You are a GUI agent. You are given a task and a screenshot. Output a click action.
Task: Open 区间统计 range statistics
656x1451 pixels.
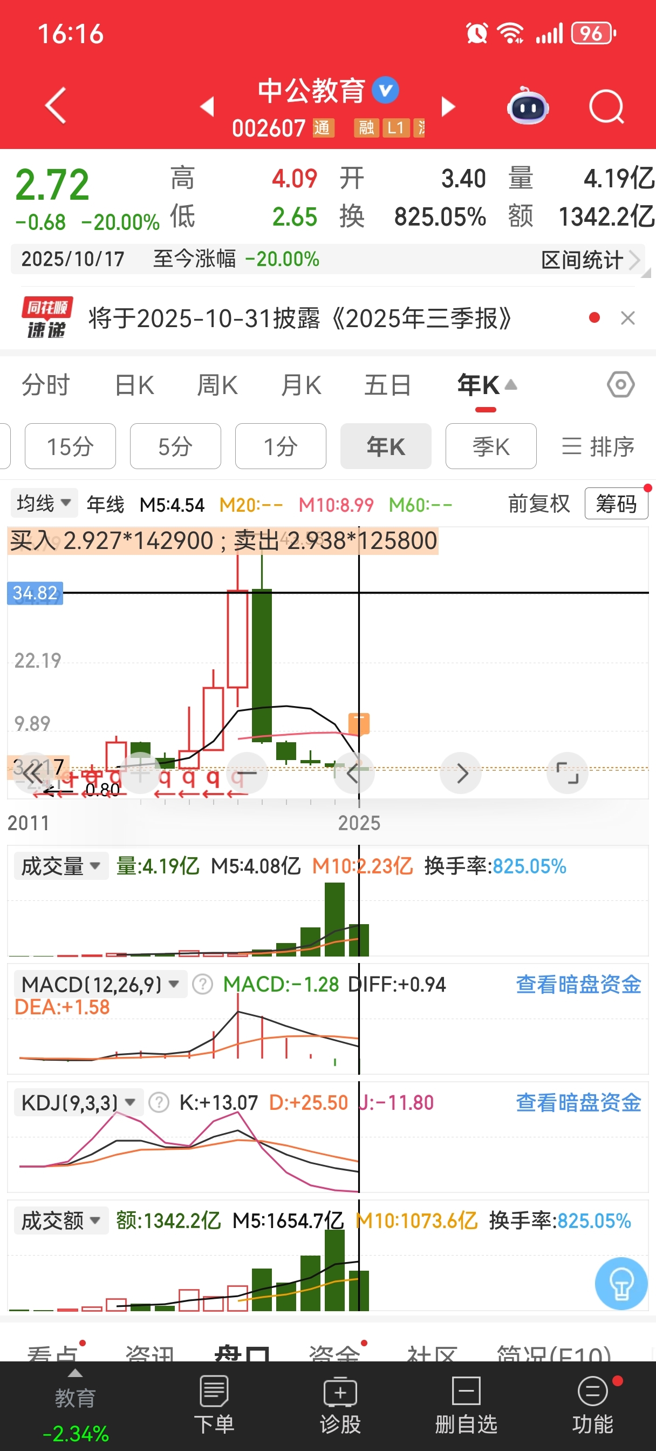click(590, 260)
